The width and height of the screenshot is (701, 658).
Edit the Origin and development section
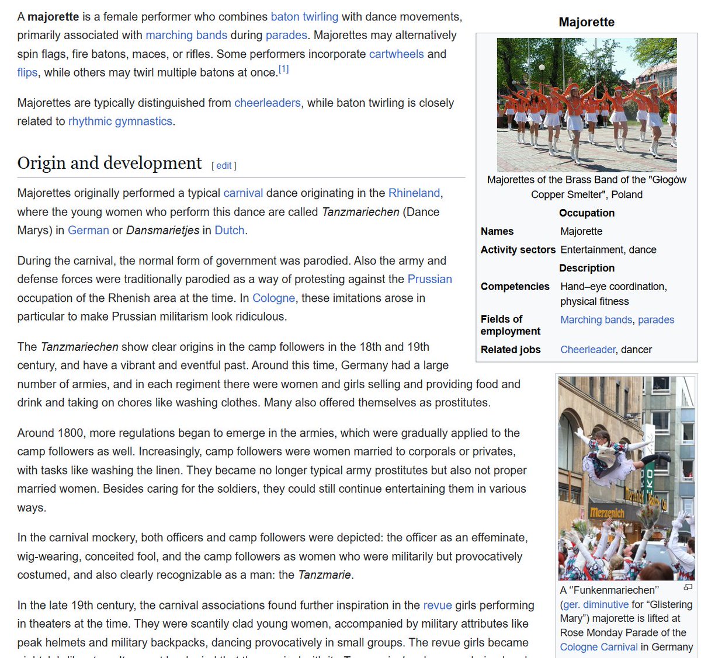[x=224, y=166]
